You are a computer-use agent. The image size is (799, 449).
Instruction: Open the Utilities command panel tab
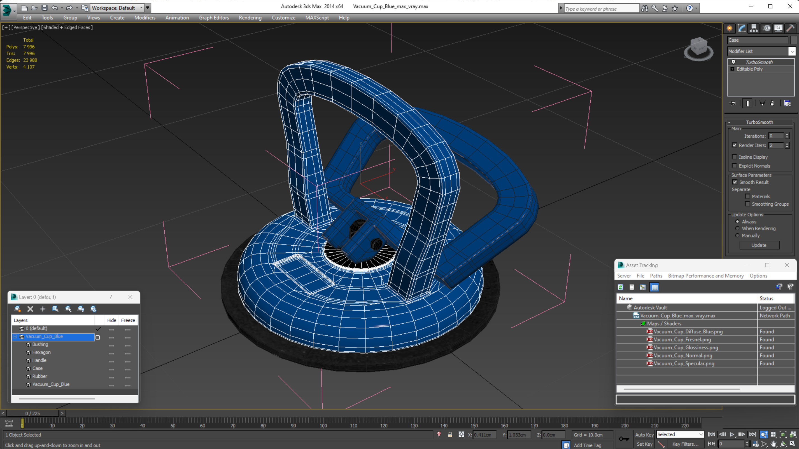tap(790, 28)
